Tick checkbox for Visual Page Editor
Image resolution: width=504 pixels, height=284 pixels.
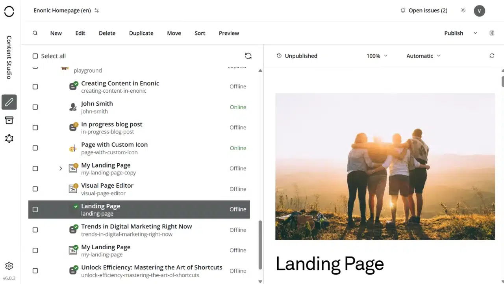click(35, 189)
